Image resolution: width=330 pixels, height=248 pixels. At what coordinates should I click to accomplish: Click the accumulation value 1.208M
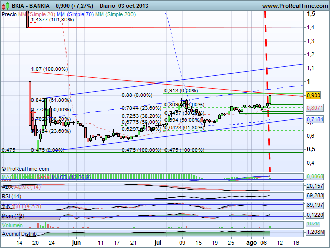point(315,232)
